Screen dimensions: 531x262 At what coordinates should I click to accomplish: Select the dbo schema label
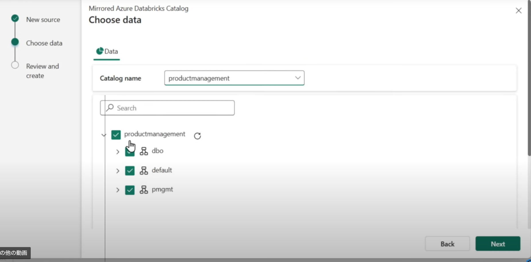[x=157, y=151]
